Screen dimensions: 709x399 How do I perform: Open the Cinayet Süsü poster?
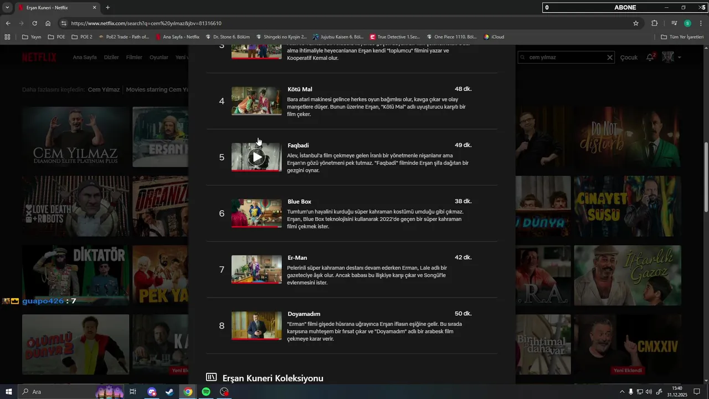pos(628,206)
